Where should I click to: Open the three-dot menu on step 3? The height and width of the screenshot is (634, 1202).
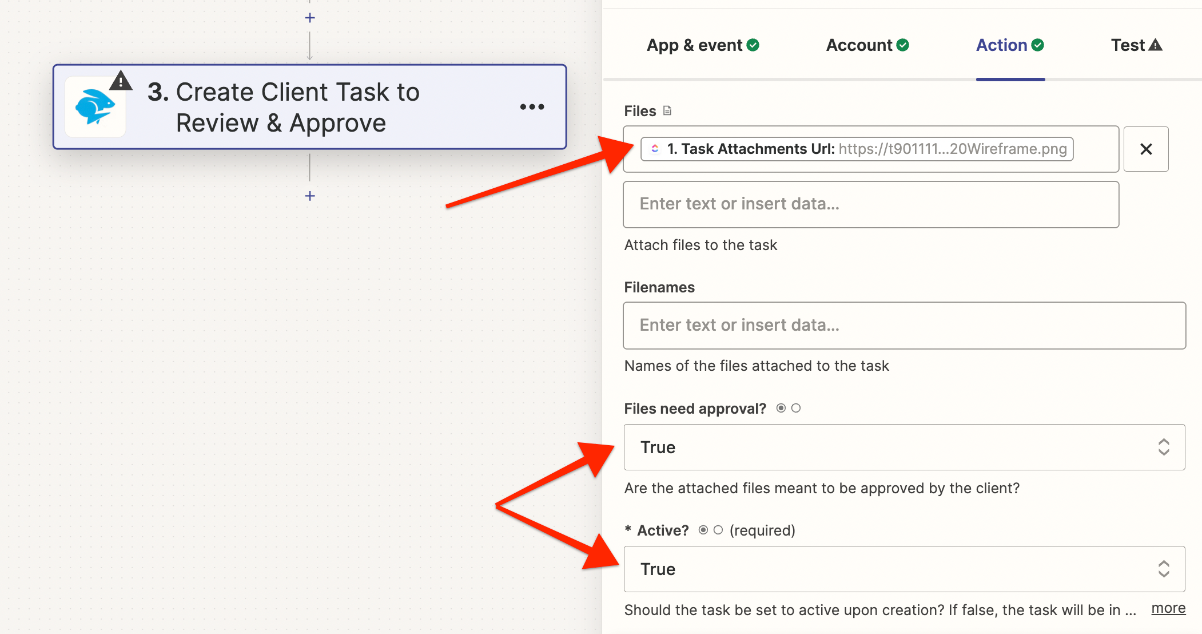tap(532, 107)
